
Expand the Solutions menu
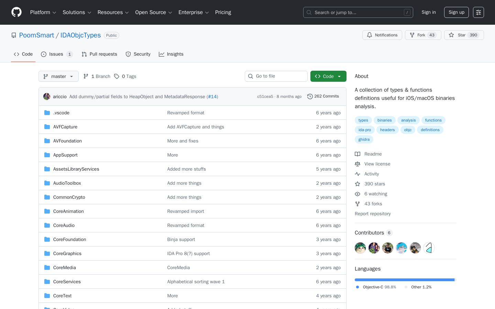coord(77,12)
